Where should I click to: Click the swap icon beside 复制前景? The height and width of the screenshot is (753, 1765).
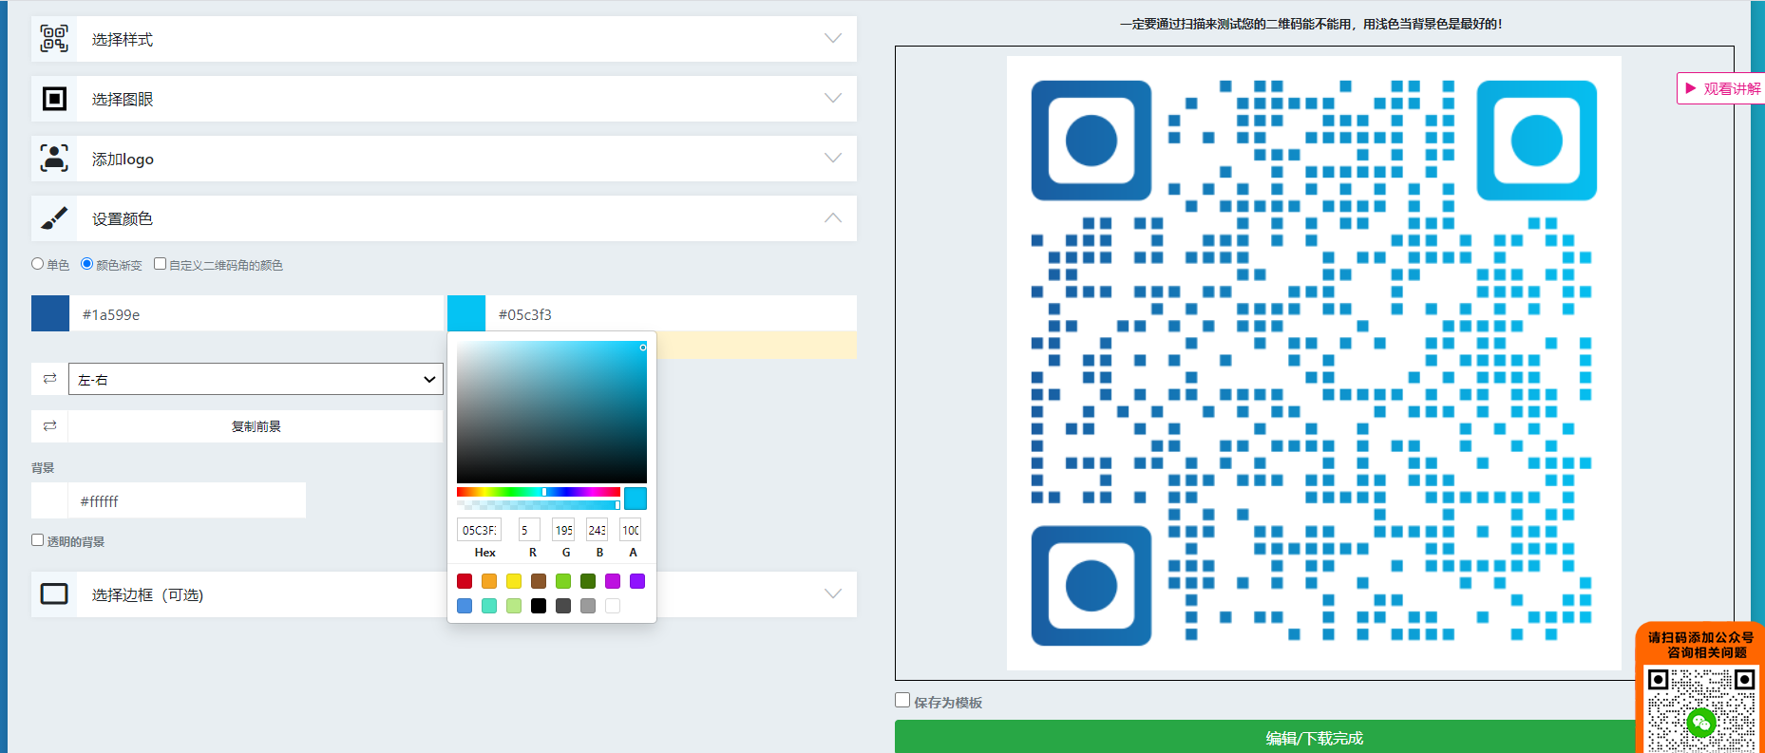[49, 426]
